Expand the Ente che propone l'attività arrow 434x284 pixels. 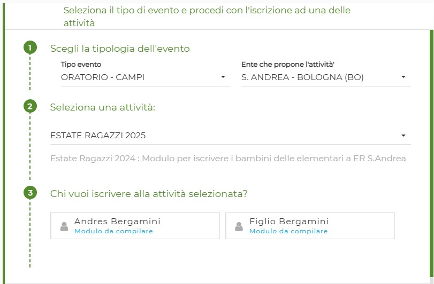[403, 77]
